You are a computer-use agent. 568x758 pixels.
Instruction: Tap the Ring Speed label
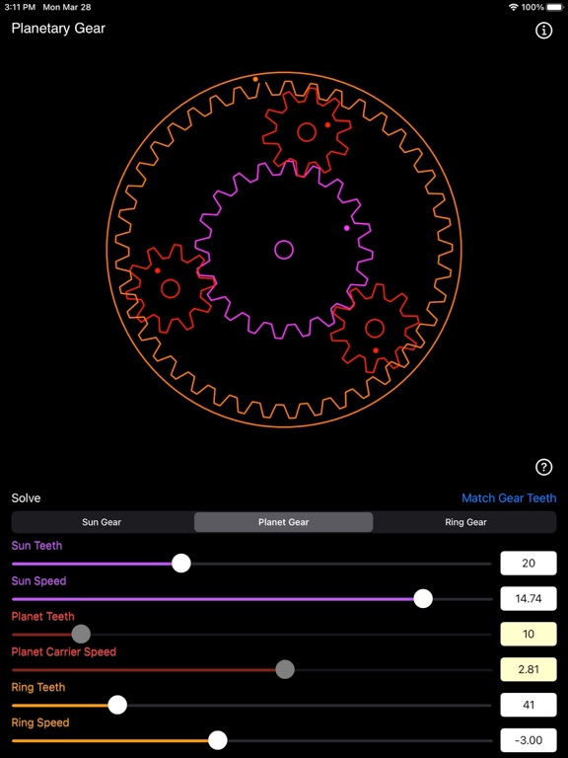[x=40, y=722]
